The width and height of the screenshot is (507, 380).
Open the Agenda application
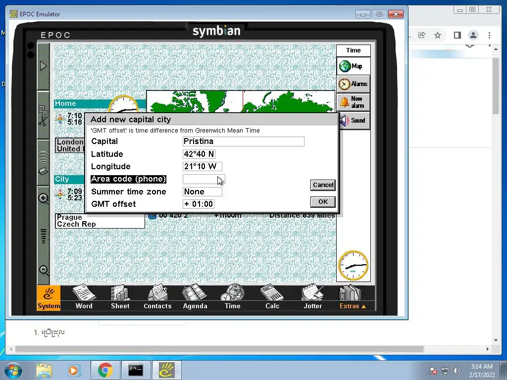(195, 297)
